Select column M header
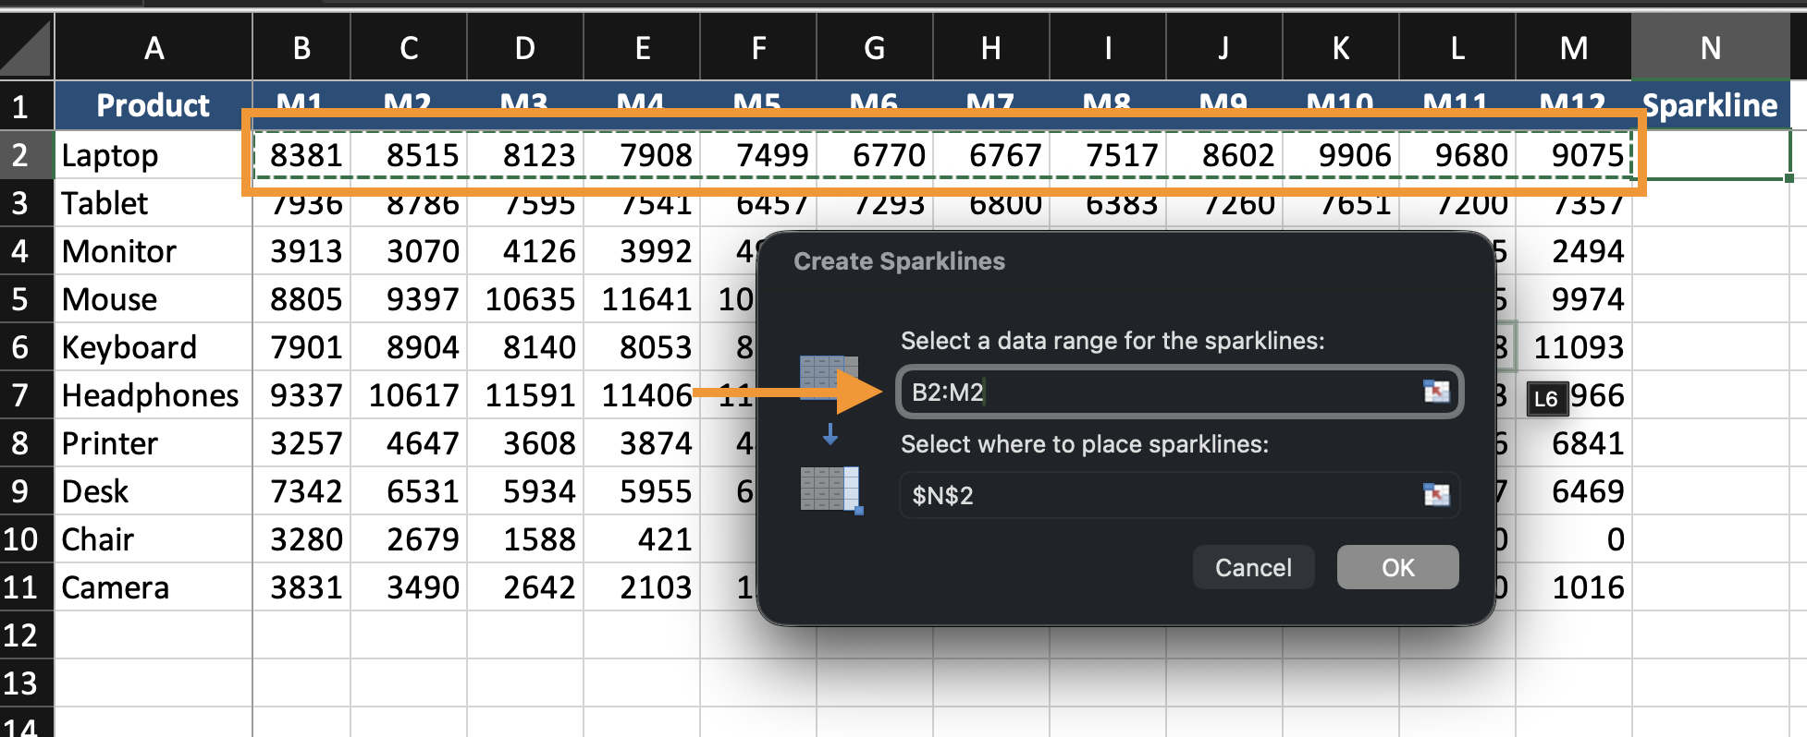This screenshot has height=737, width=1807. click(x=1573, y=48)
